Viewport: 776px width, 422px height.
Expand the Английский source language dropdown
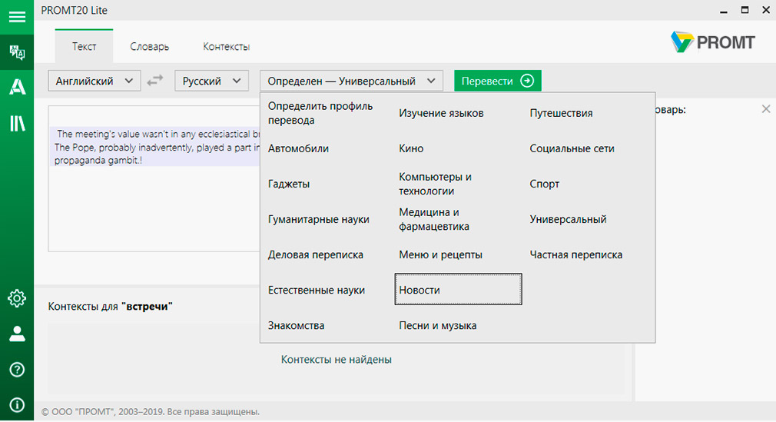[x=94, y=81]
